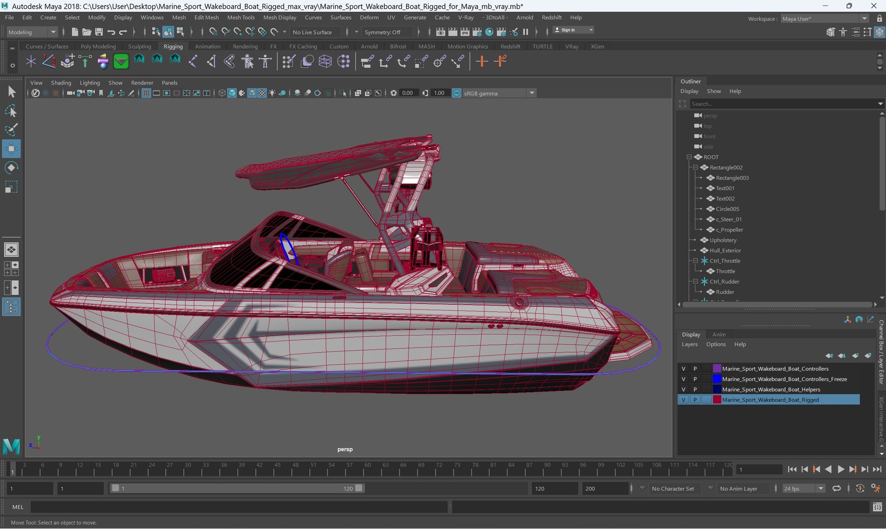Click the MEL command line input
The width and height of the screenshot is (886, 529).
(x=239, y=507)
